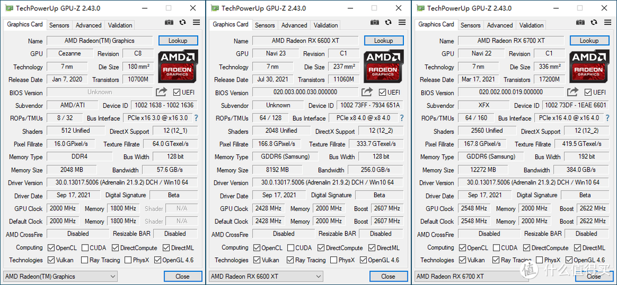Click Subvendor value XFX
This screenshot has height=285, width=617.
pos(484,105)
